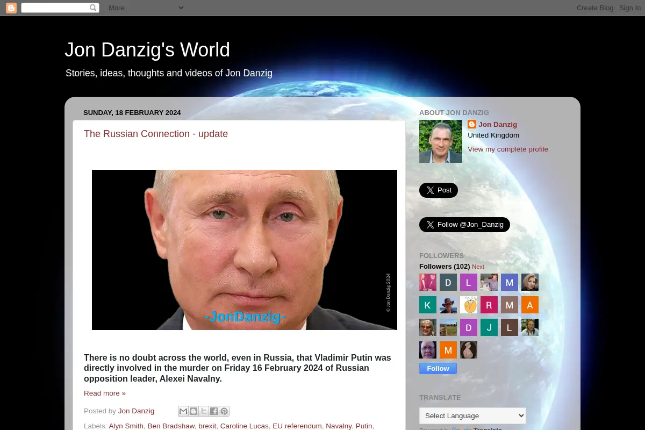Screen dimensions: 645x430
Task: Open the cameo silhouette follower avatar
Action: tap(469, 350)
